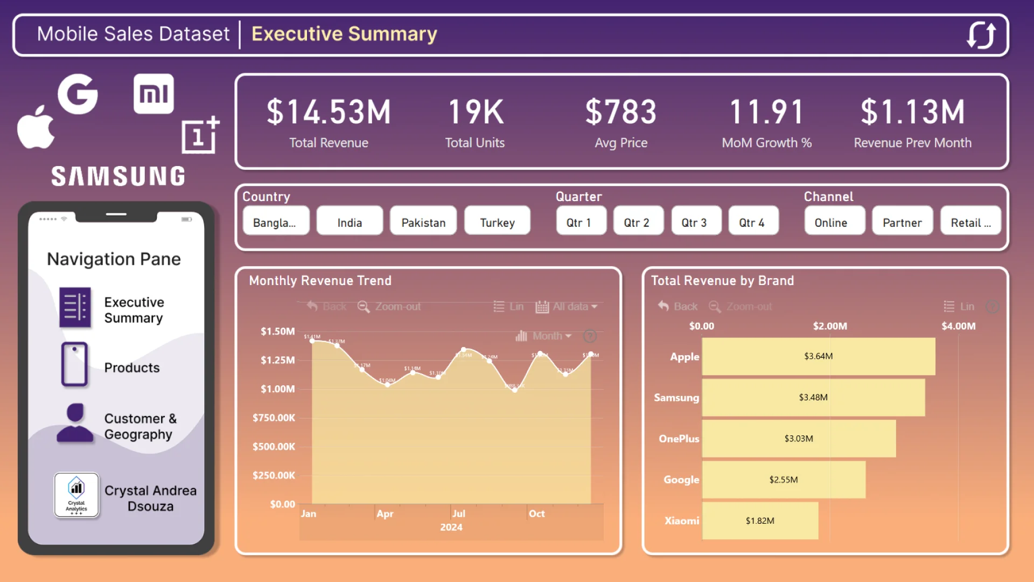Click the OnePlus logo icon
This screenshot has width=1034, height=582.
coord(200,135)
